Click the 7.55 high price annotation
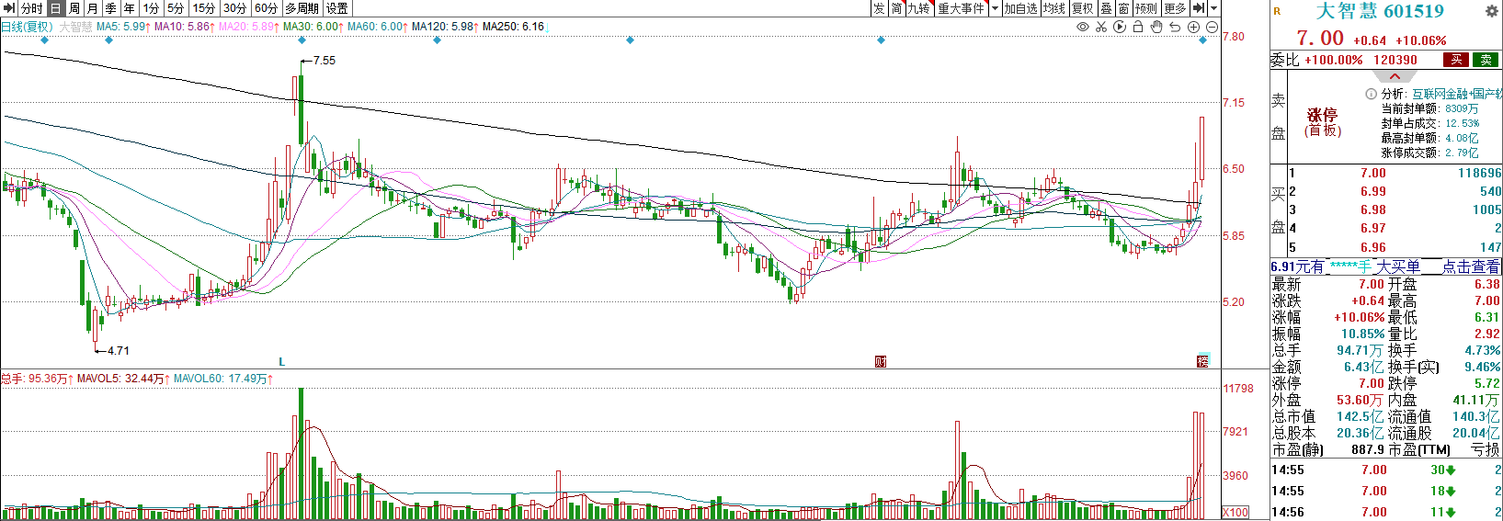The height and width of the screenshot is (521, 1503). [x=324, y=61]
